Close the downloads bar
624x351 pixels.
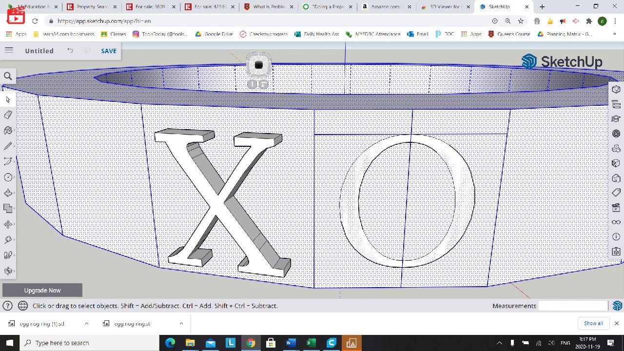[x=616, y=323]
